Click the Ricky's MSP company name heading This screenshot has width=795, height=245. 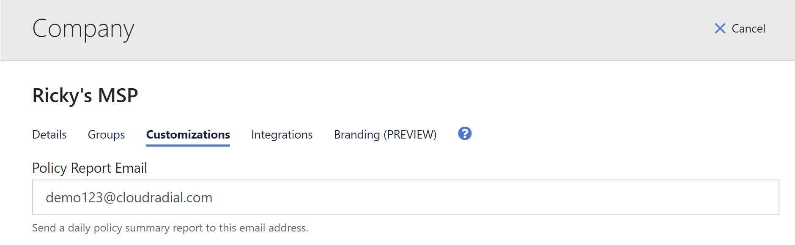[x=85, y=95]
